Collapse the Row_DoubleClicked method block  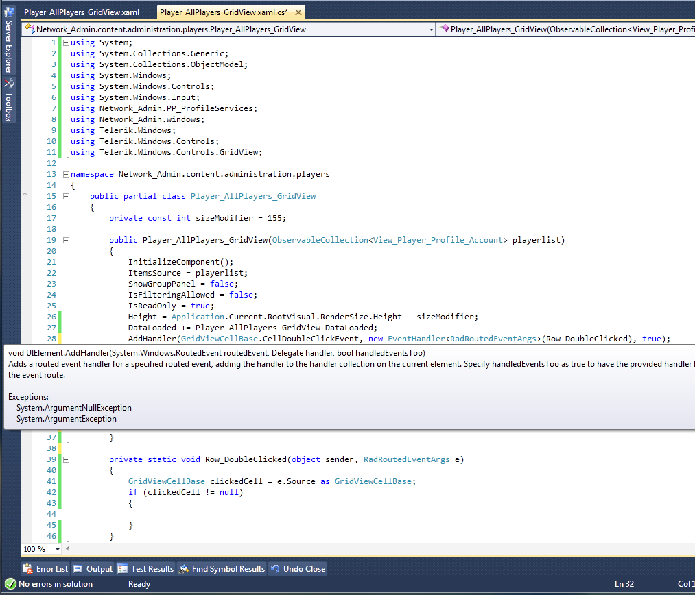(66, 459)
